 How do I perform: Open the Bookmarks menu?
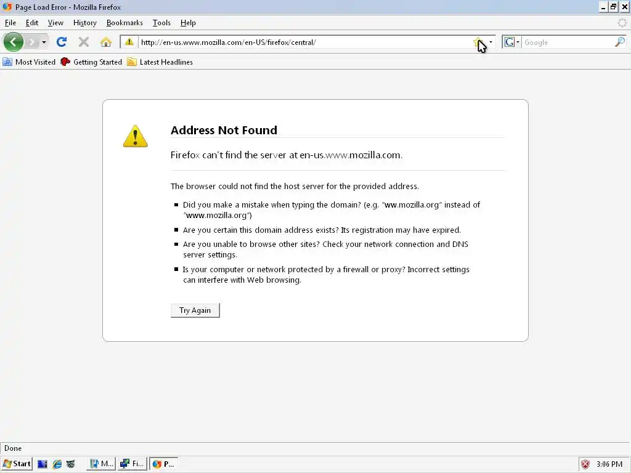124,23
